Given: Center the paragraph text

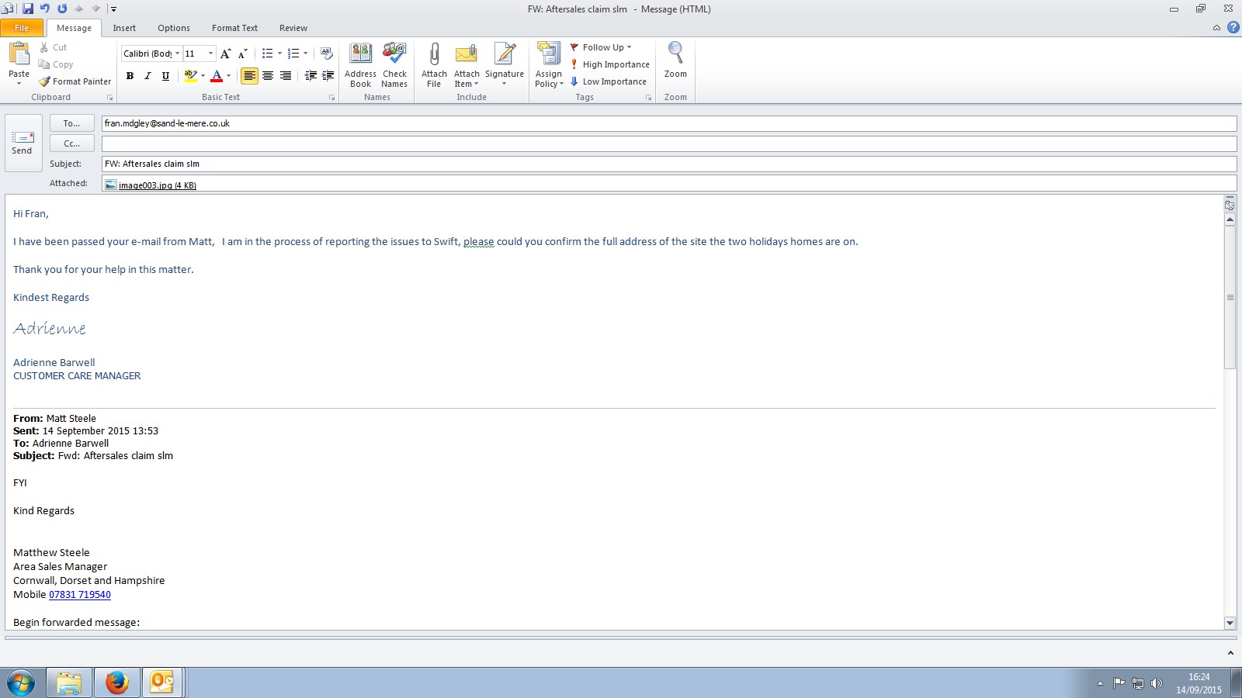Looking at the screenshot, I should pos(268,76).
